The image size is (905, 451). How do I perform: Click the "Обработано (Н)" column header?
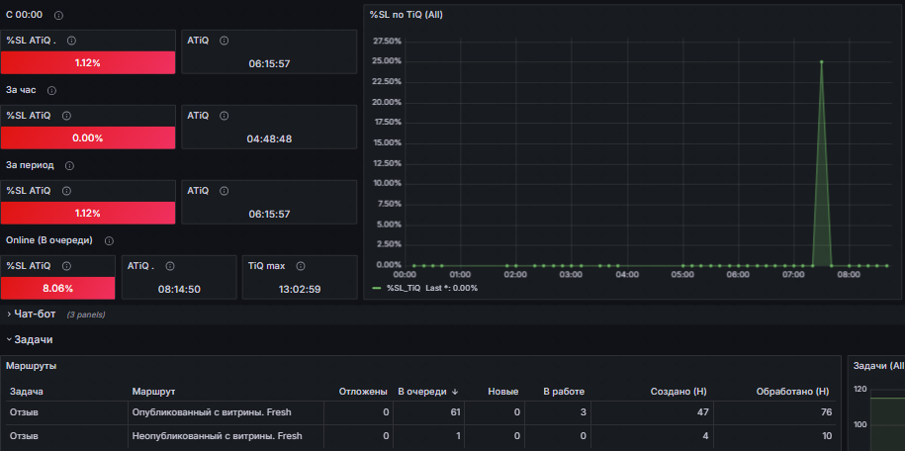793,392
